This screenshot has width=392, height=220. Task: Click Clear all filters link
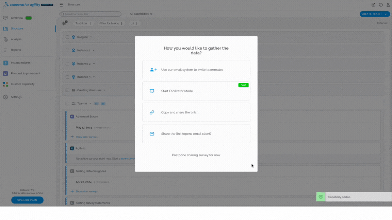[x=382, y=23]
